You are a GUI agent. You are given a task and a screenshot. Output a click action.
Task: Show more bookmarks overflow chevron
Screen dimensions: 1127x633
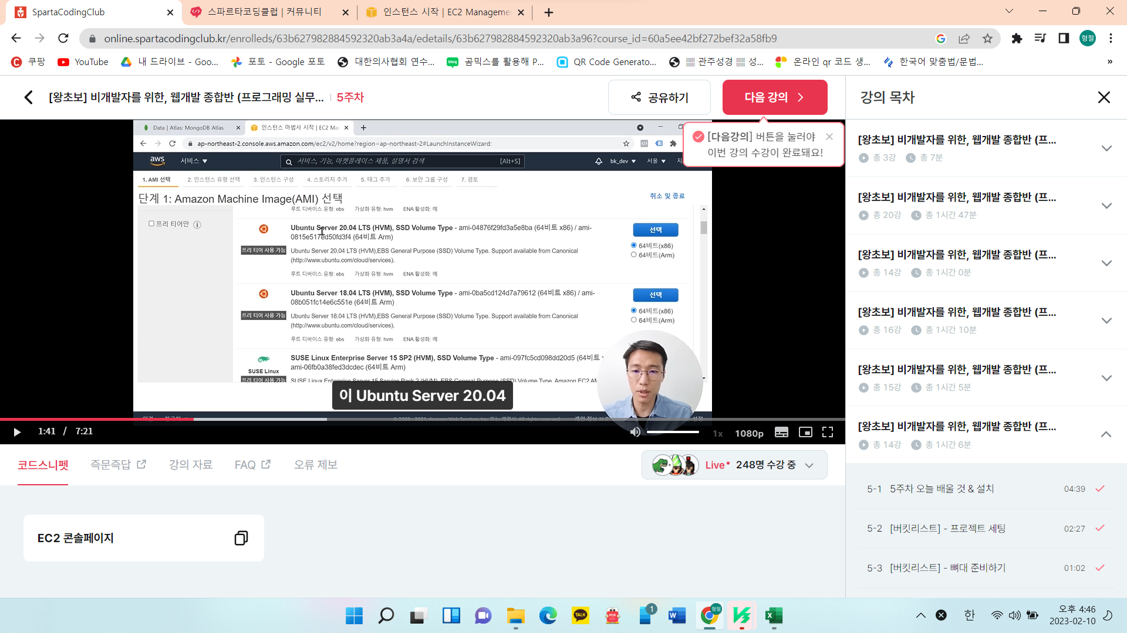click(x=1109, y=62)
